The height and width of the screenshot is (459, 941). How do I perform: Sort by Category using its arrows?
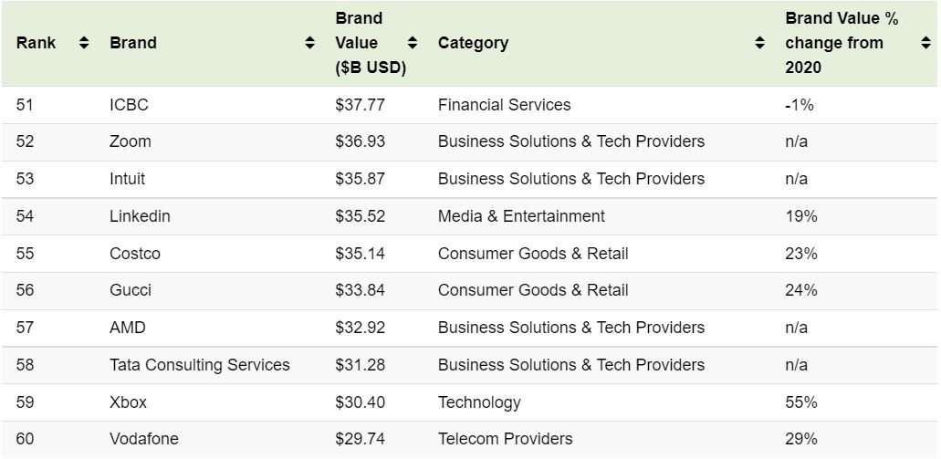(759, 43)
